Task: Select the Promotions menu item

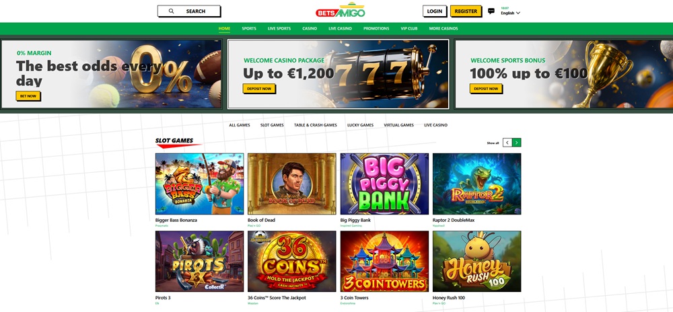Action: (x=376, y=29)
